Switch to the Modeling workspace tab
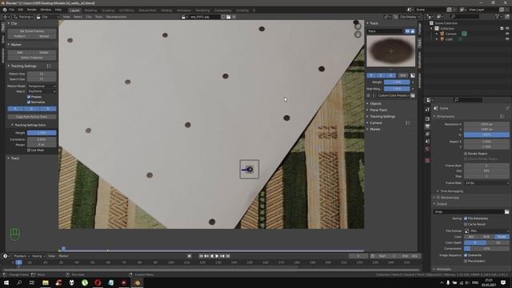 [x=90, y=10]
